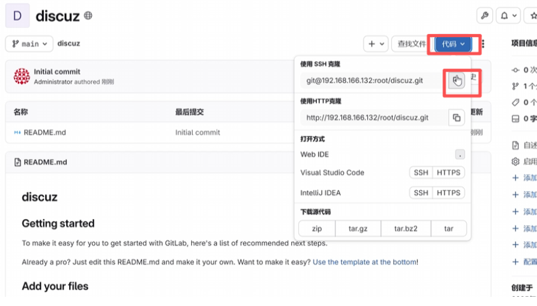The height and width of the screenshot is (306, 537).
Task: Select the HTTP clone URL field
Action: 374,118
